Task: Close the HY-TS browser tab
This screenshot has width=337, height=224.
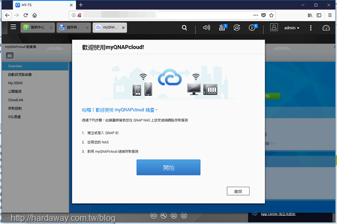Action: click(71, 5)
